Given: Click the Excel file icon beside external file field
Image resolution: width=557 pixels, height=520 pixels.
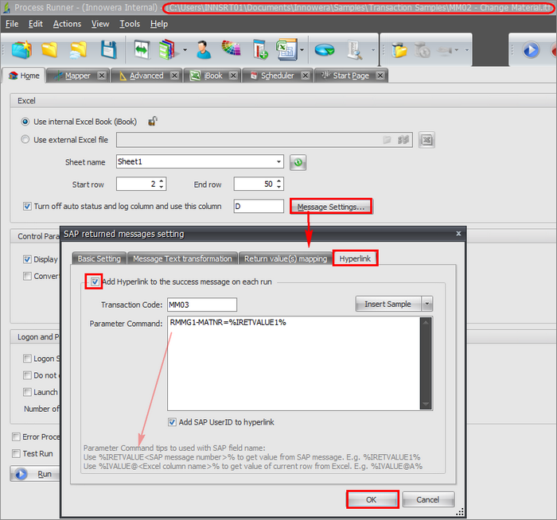Looking at the screenshot, I should (x=427, y=140).
